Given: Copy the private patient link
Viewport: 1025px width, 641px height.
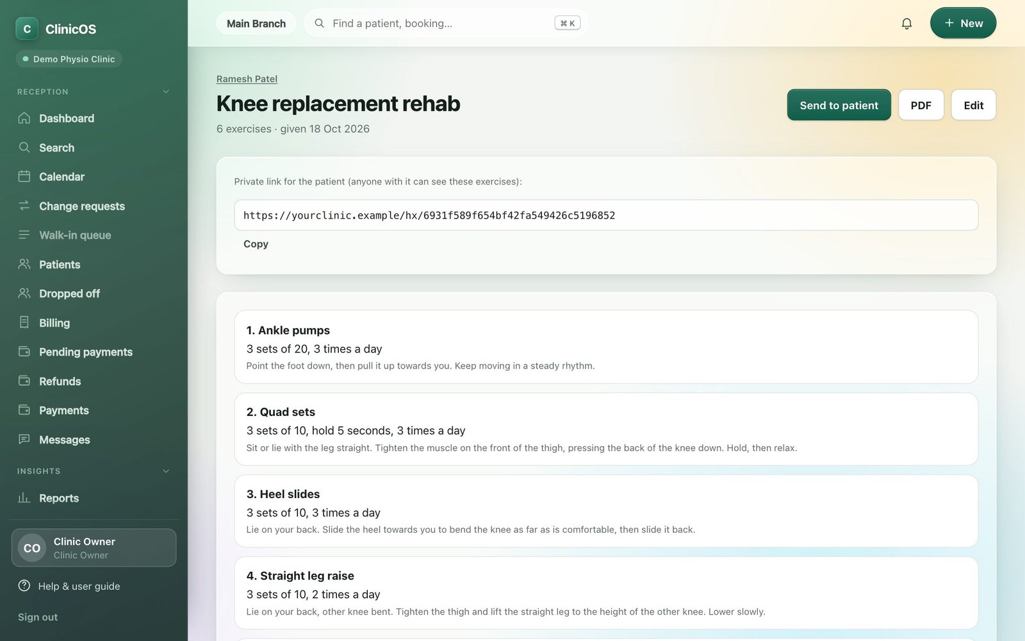Looking at the screenshot, I should pos(256,244).
